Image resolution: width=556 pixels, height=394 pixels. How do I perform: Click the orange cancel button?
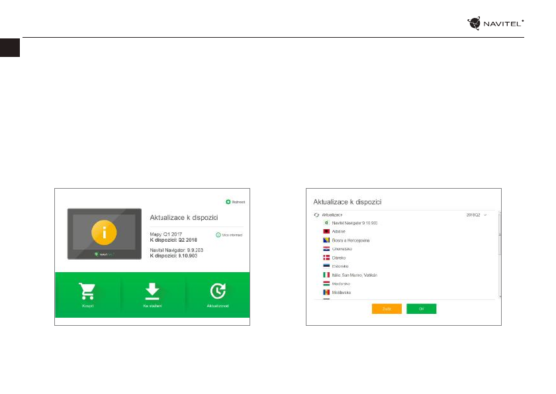(x=387, y=309)
